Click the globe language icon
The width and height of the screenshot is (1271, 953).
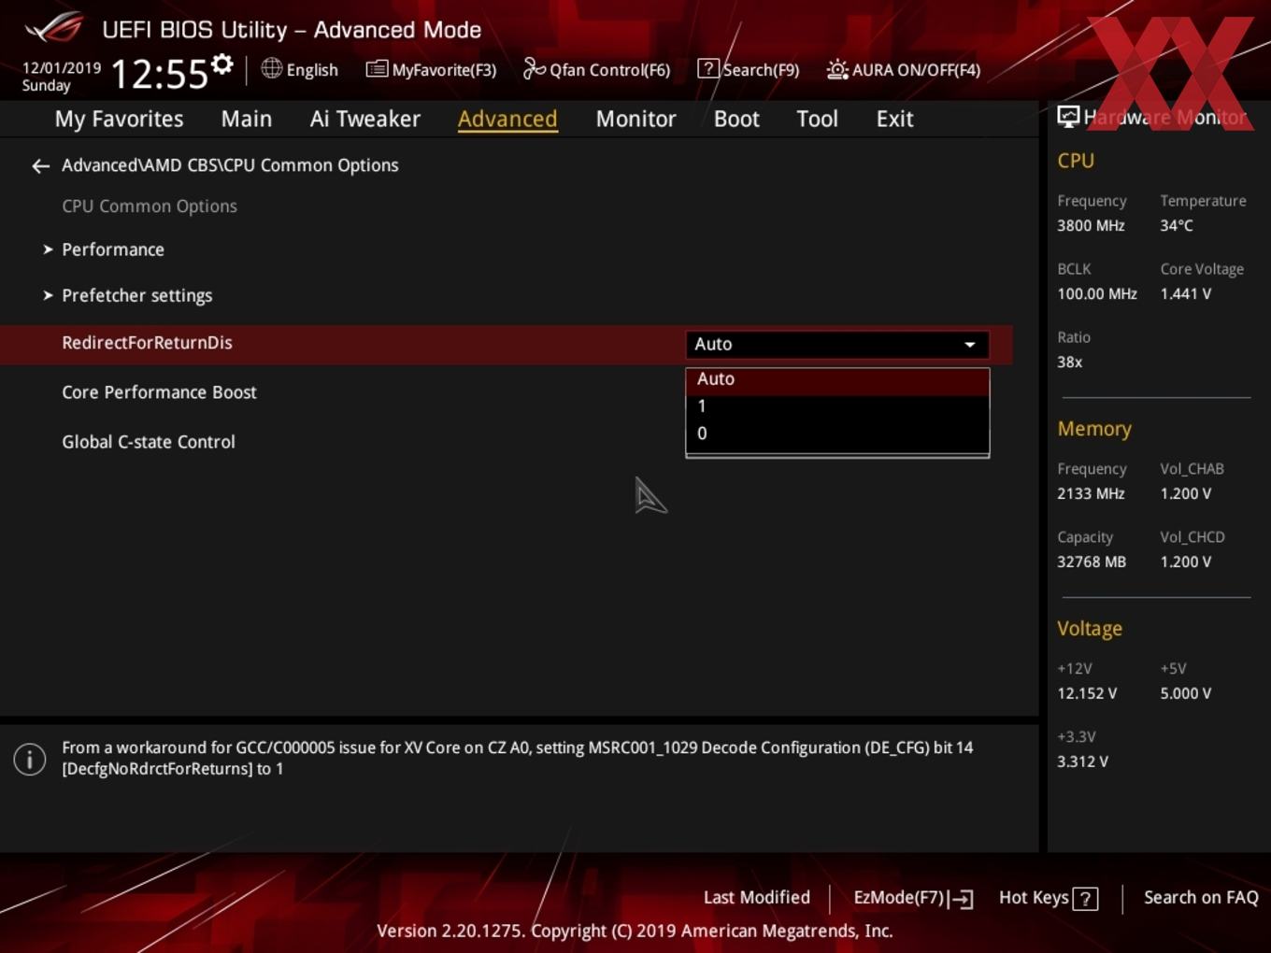pos(271,68)
